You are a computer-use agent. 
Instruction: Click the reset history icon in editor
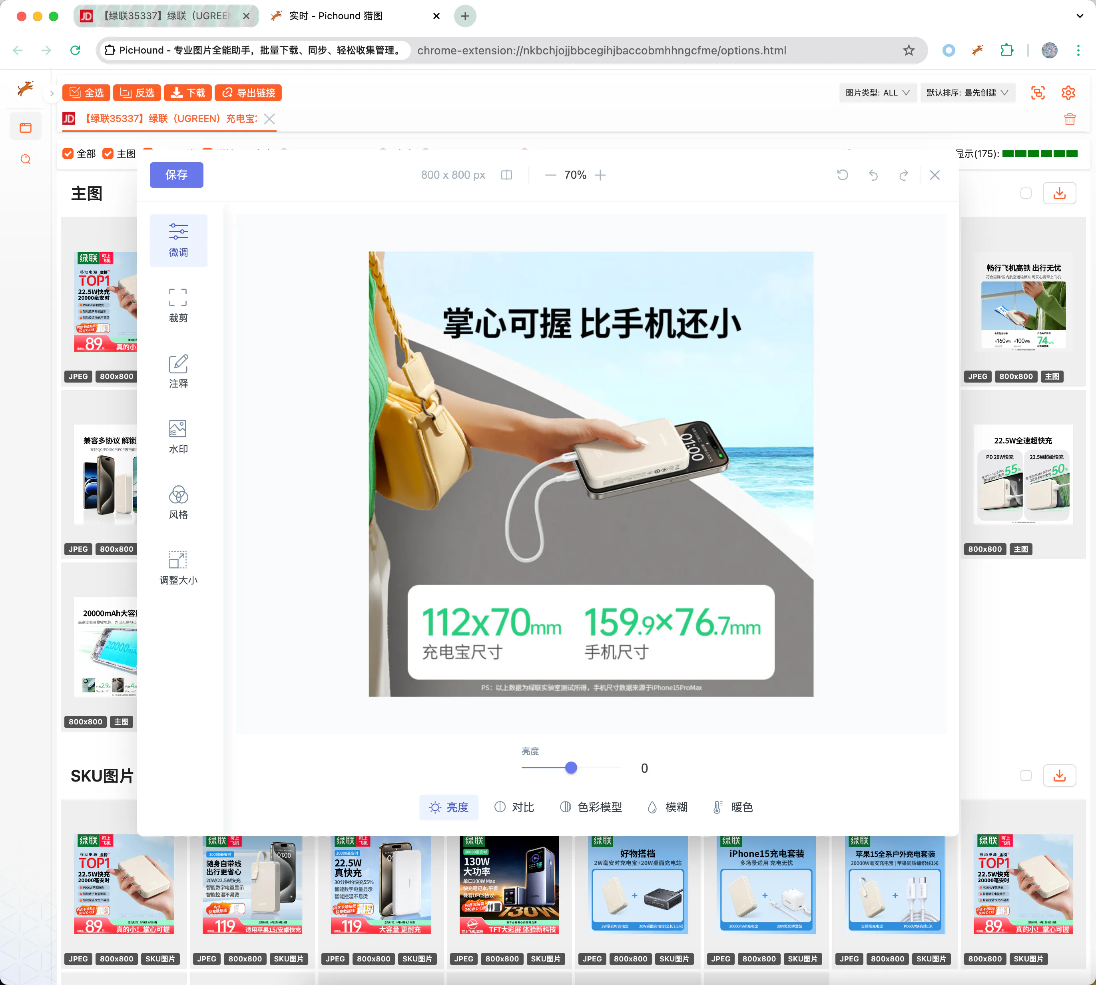(x=843, y=175)
